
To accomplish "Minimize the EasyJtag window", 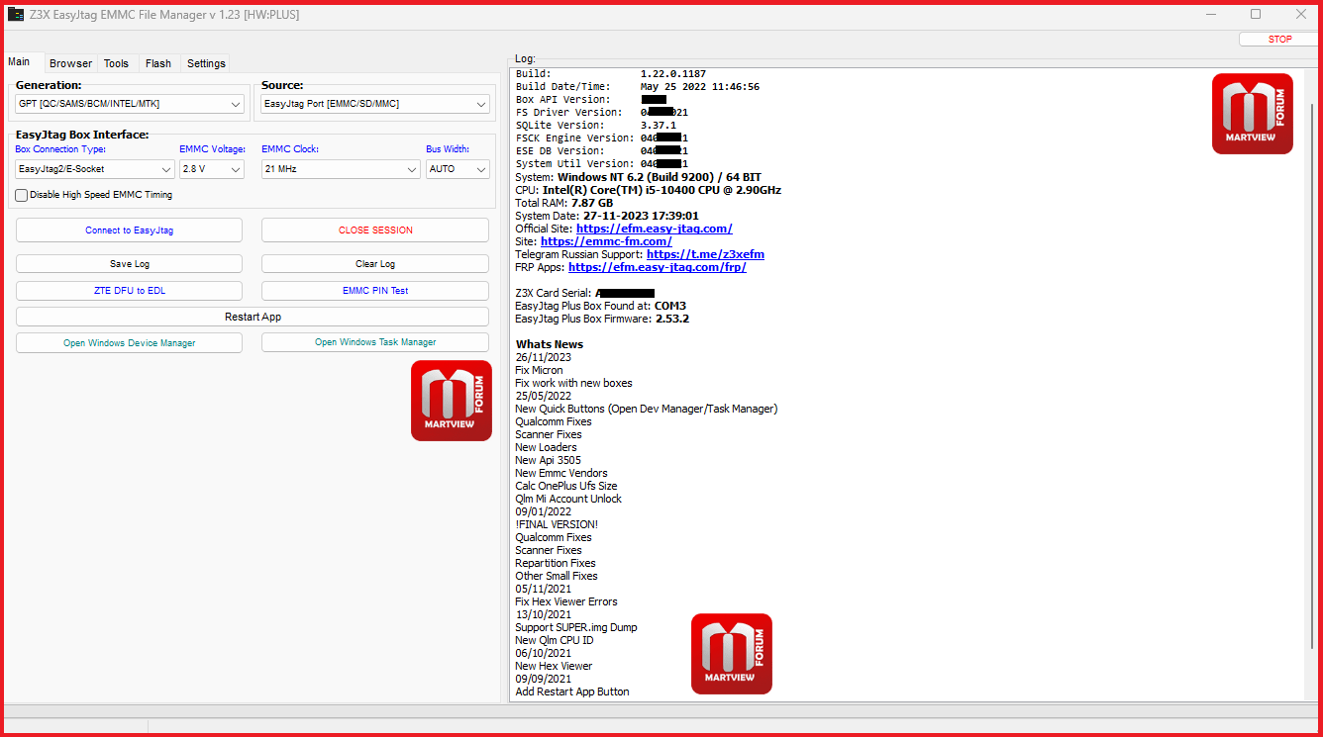I will point(1211,14).
